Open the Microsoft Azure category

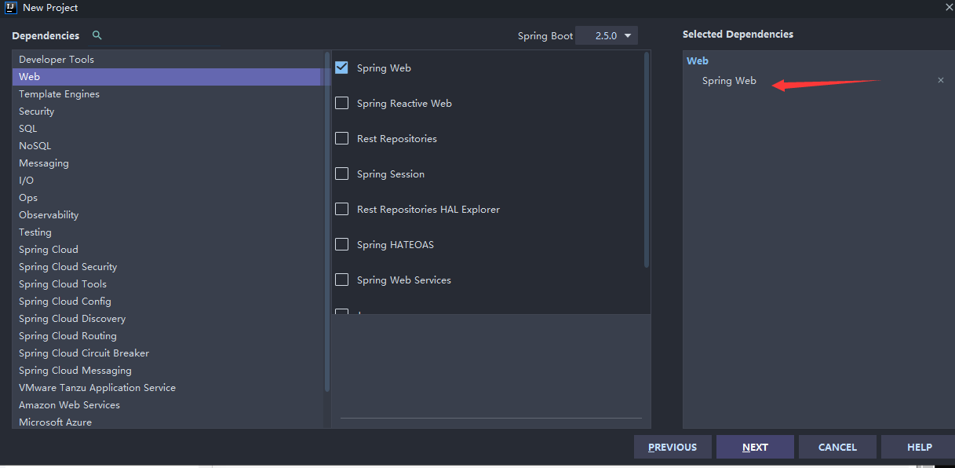[166, 421]
